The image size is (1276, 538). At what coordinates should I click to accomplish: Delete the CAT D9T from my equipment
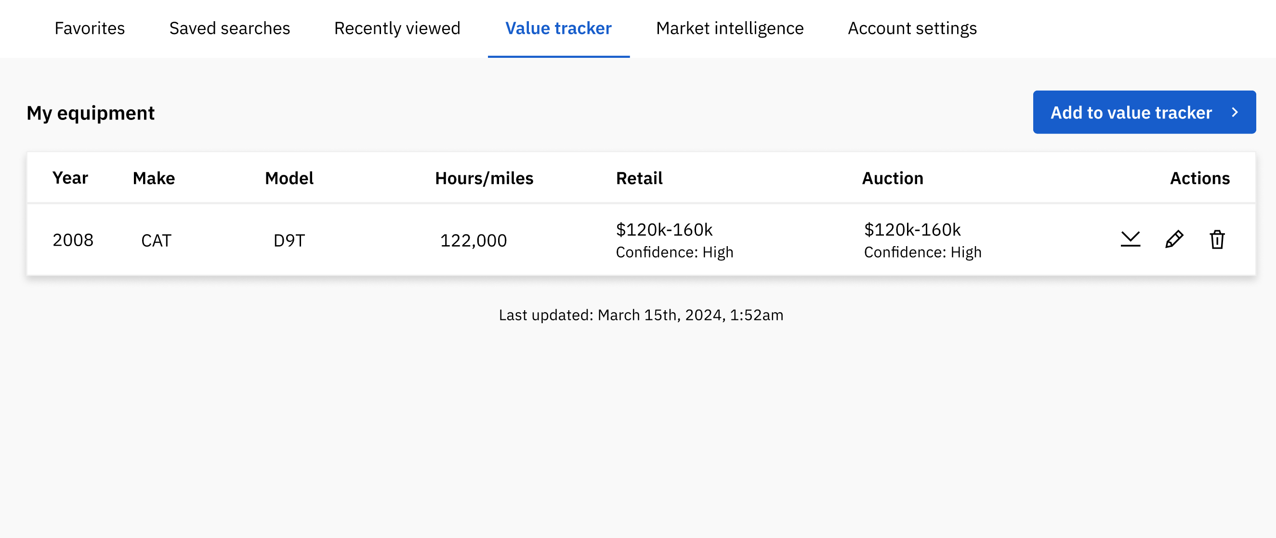pyautogui.click(x=1218, y=239)
